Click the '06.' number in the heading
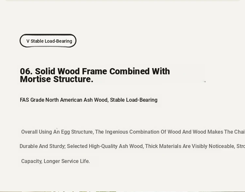The height and width of the screenshot is (192, 245). (x=26, y=71)
